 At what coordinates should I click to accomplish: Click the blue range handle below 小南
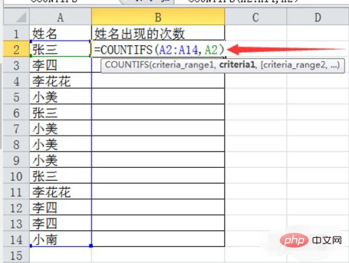click(x=91, y=246)
